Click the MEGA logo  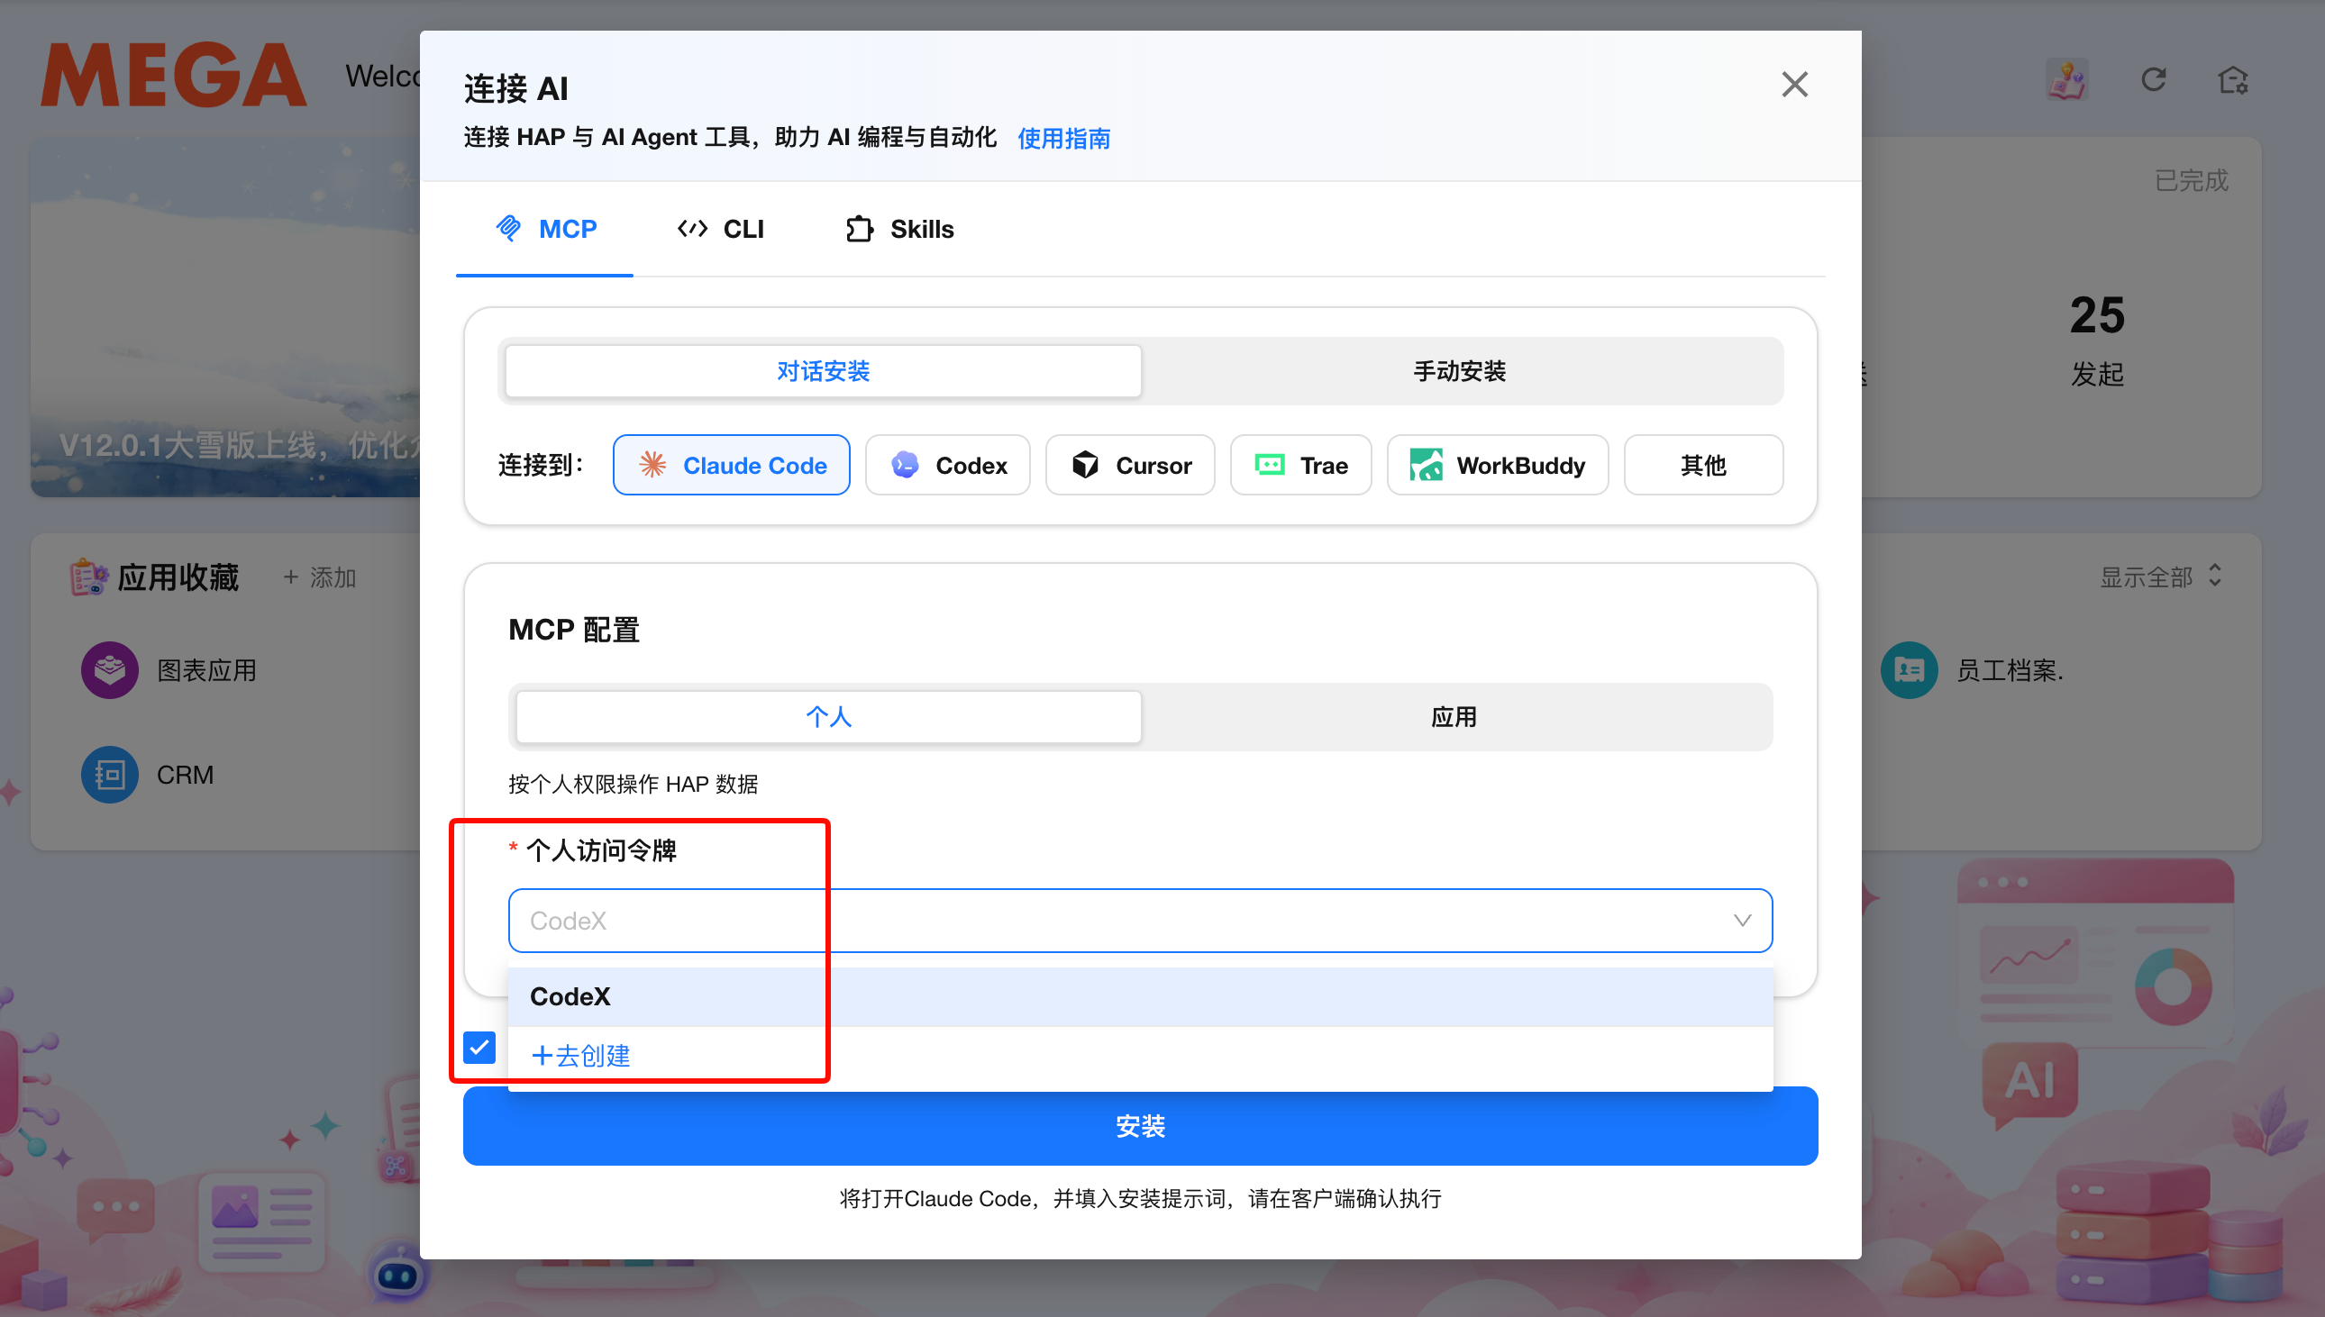(174, 75)
